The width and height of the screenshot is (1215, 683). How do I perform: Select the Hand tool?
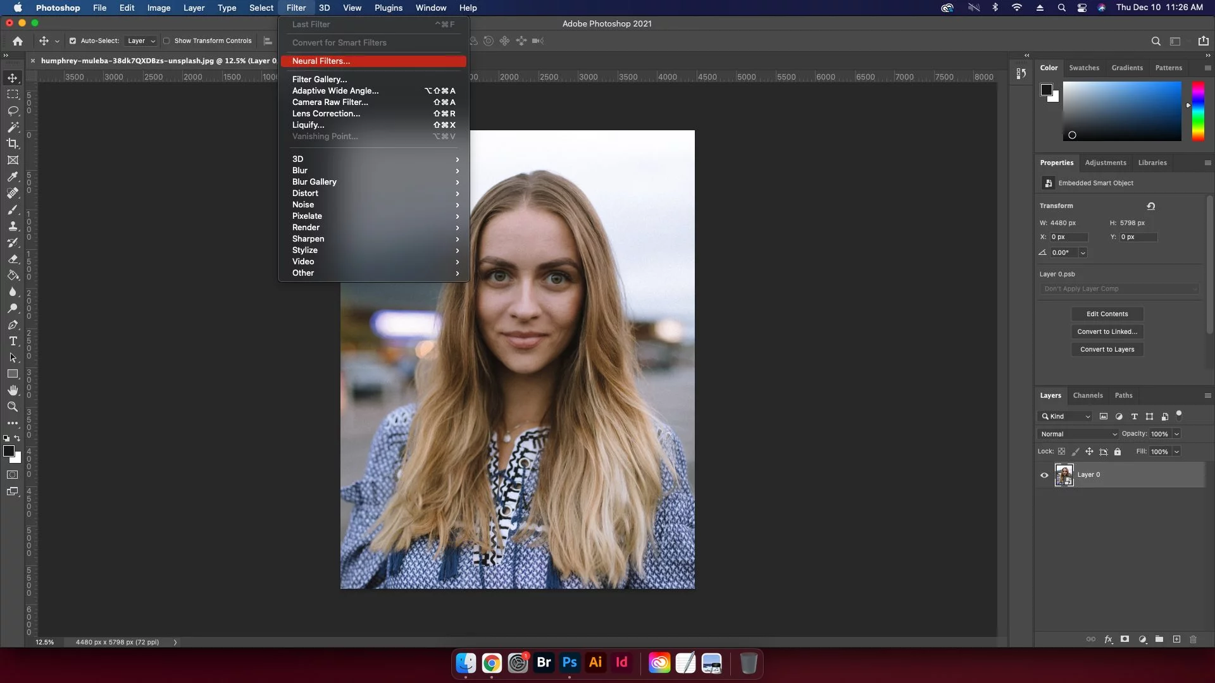(x=13, y=390)
